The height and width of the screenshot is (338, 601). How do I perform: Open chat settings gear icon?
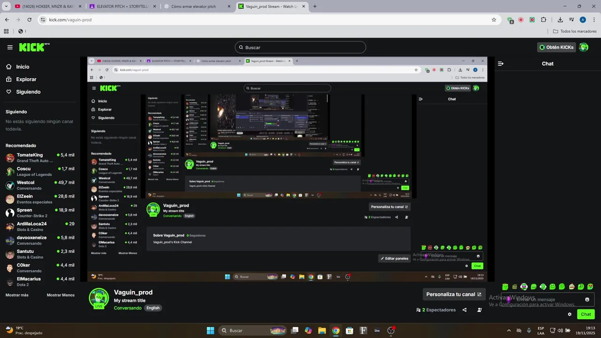pyautogui.click(x=570, y=315)
